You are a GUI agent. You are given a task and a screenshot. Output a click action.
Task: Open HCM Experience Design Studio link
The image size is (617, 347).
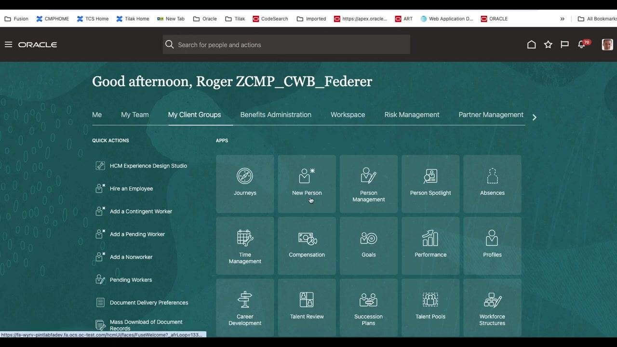pyautogui.click(x=141, y=166)
